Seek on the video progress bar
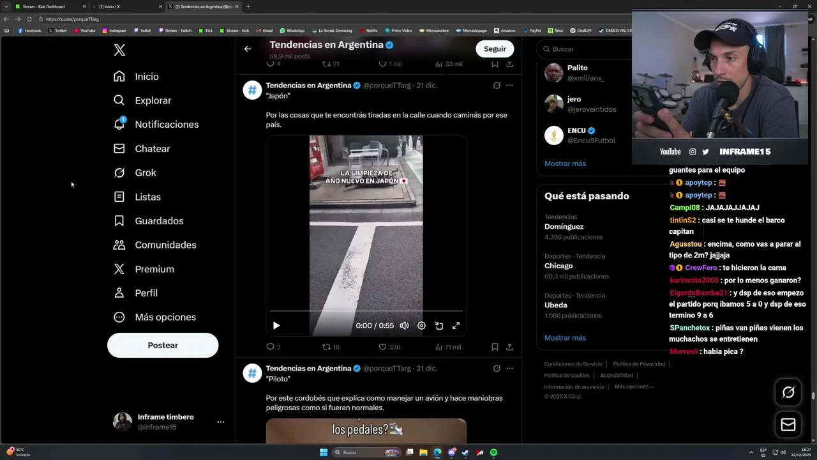Viewport: 817px width, 460px height. click(366, 311)
